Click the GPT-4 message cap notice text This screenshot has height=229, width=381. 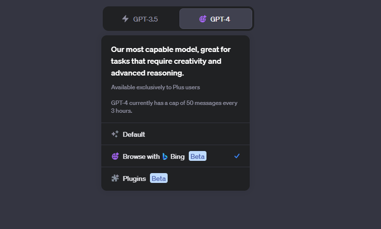pos(174,107)
